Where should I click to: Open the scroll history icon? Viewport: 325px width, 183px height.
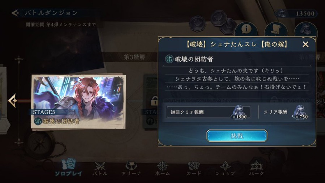(276, 29)
